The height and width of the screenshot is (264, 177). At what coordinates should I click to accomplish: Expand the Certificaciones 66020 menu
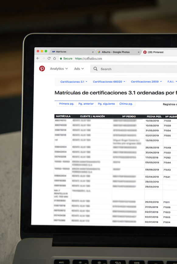[x=109, y=82]
